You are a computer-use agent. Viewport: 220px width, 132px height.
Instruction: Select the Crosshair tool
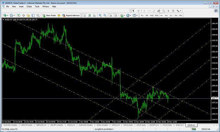click(x=138, y=11)
